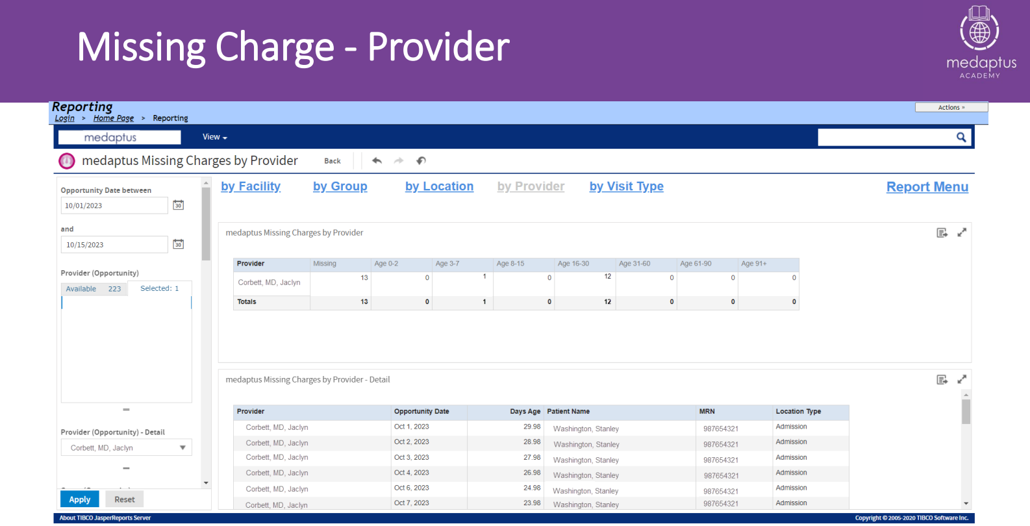
Task: Select the Selected: 1 providers tab
Action: pos(160,288)
